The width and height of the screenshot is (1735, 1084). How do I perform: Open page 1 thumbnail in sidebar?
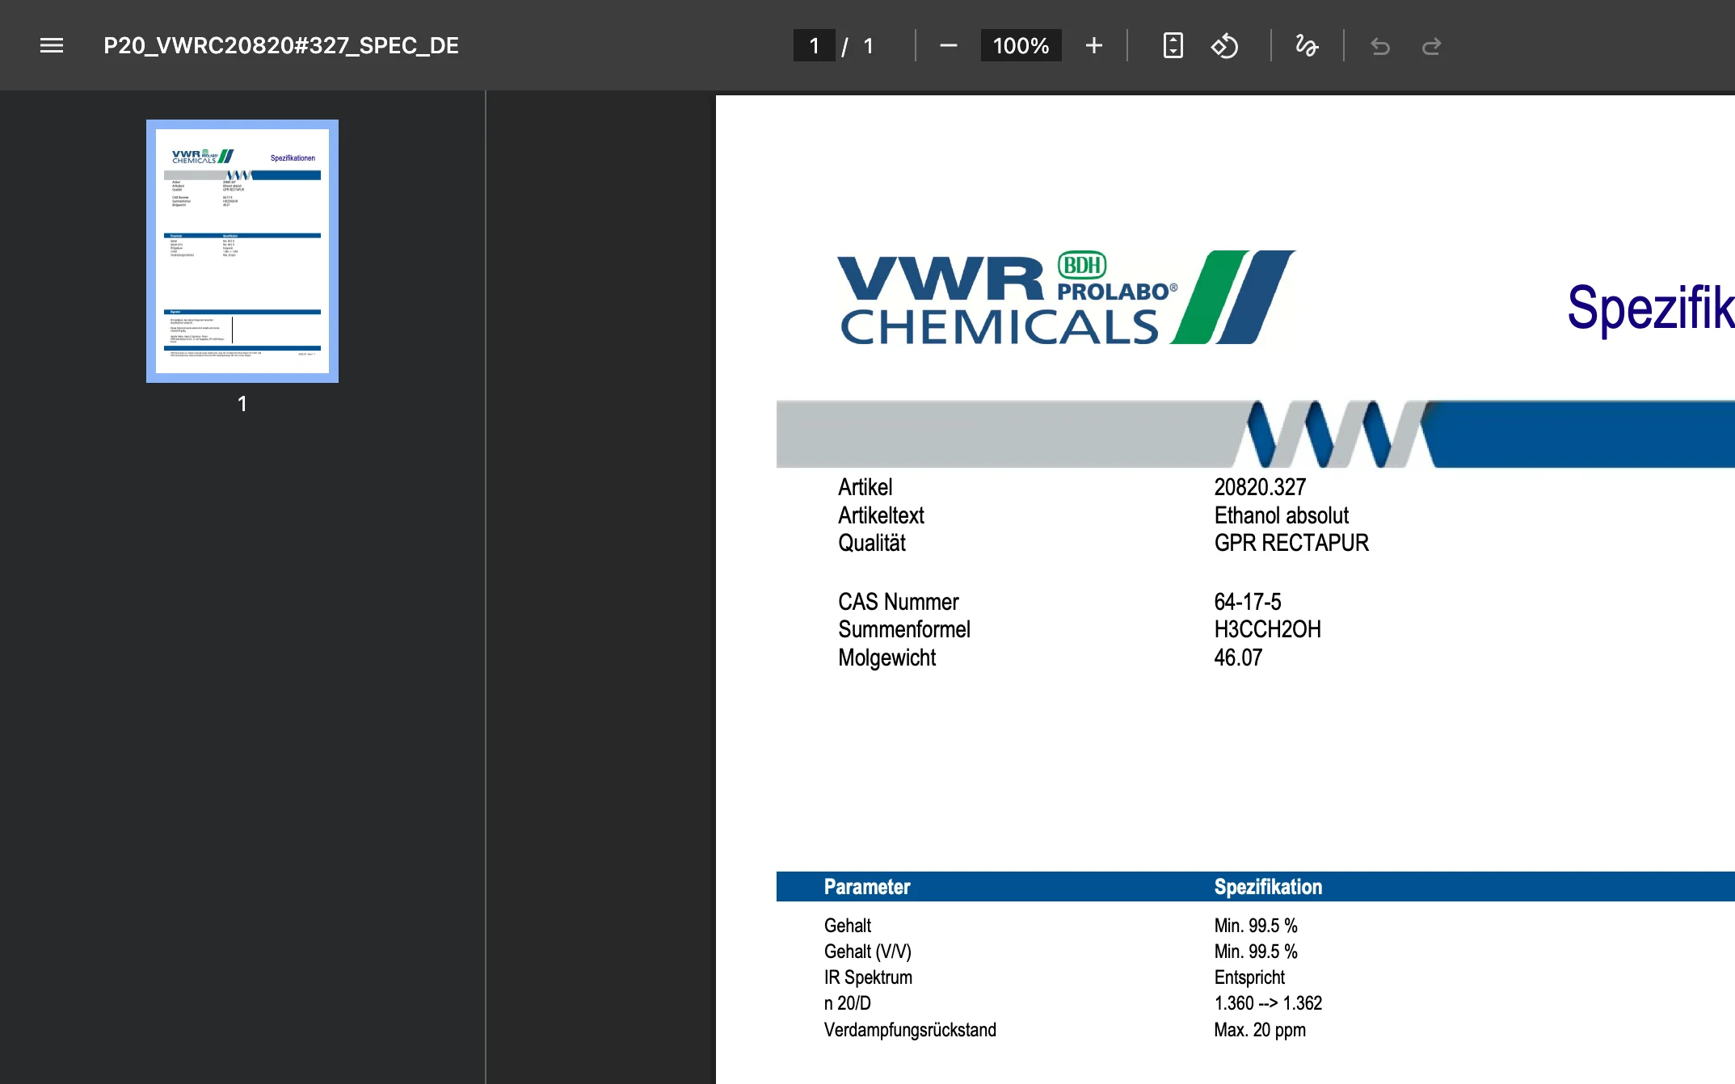242,251
